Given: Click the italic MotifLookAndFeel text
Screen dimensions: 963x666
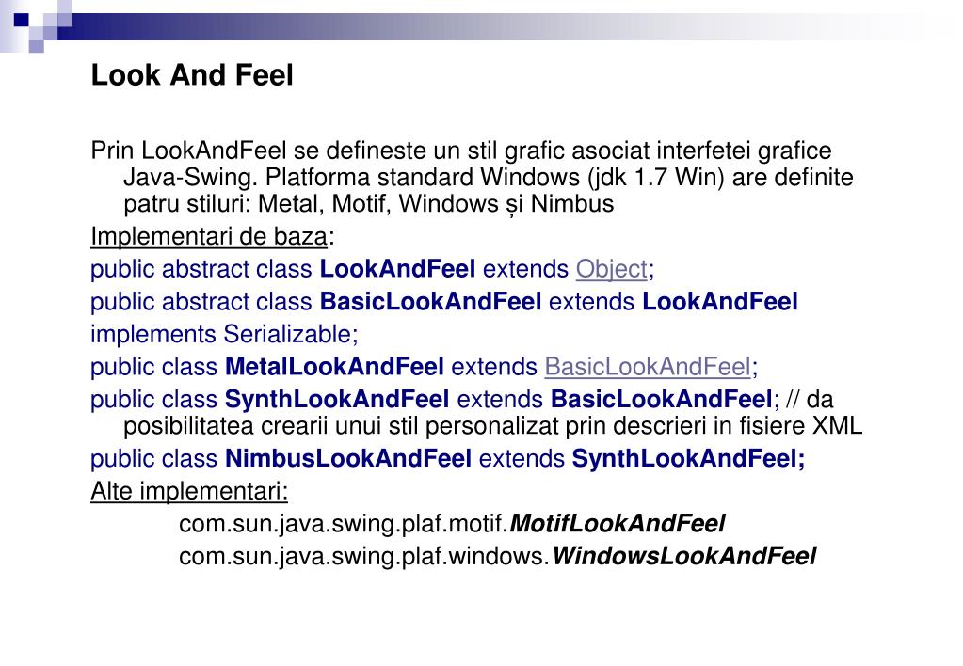Looking at the screenshot, I should [618, 524].
